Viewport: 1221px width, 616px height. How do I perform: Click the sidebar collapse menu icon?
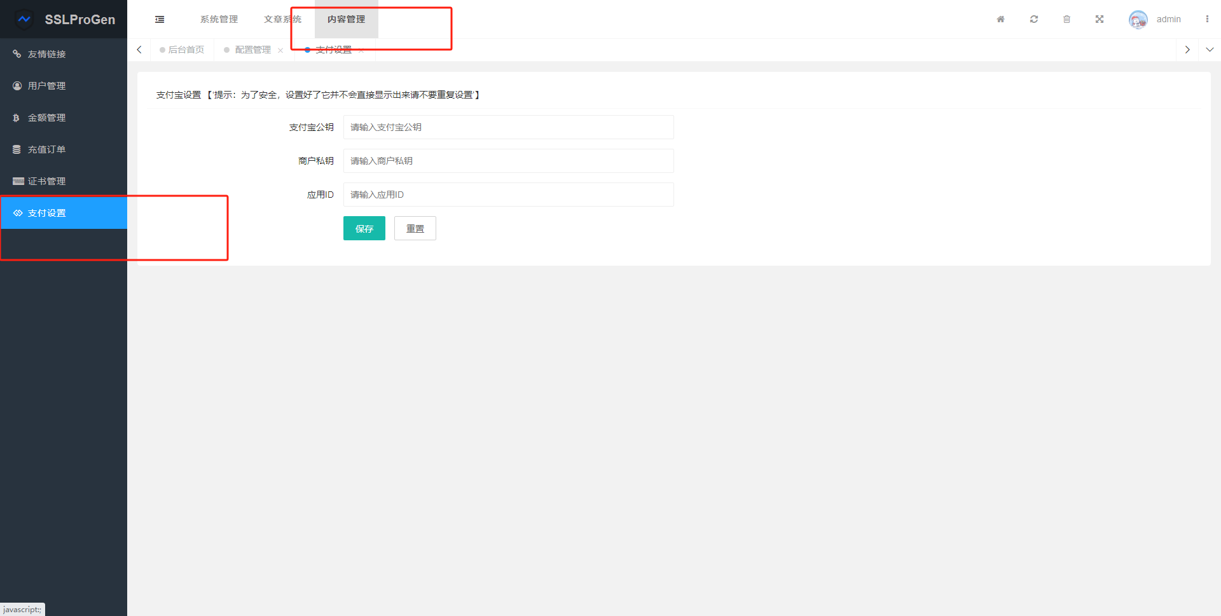coord(160,20)
